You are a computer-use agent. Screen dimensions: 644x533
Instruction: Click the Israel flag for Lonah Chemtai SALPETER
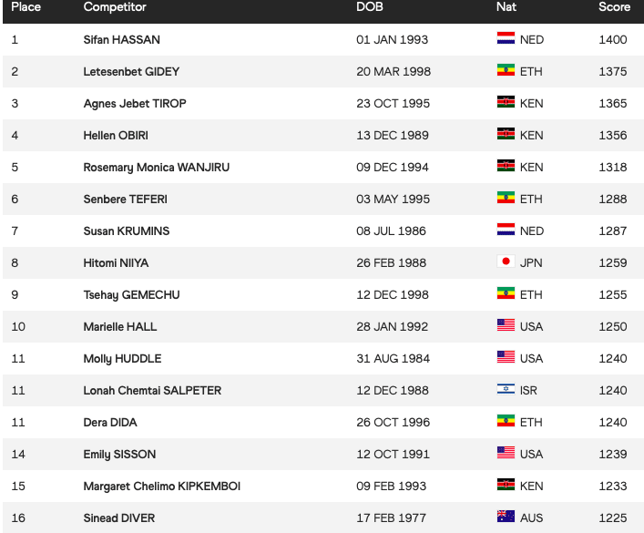tap(506, 390)
